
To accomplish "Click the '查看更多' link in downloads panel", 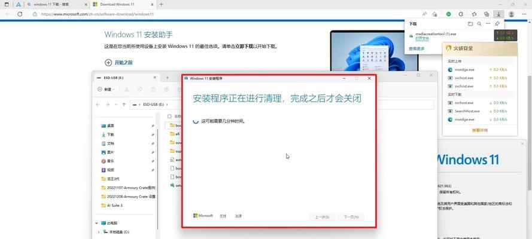I will 417,49.
